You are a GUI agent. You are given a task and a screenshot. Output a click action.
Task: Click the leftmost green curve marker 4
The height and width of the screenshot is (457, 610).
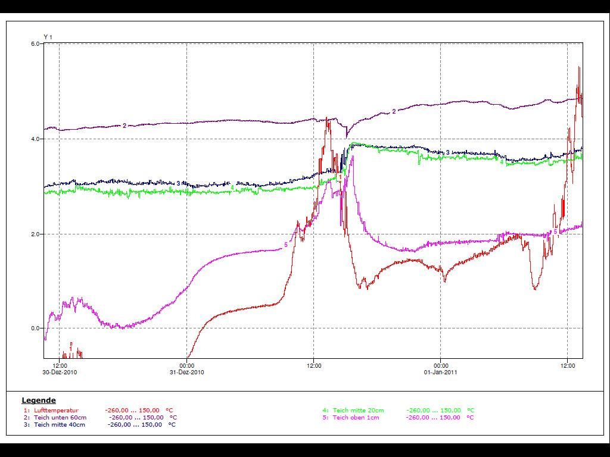click(232, 187)
